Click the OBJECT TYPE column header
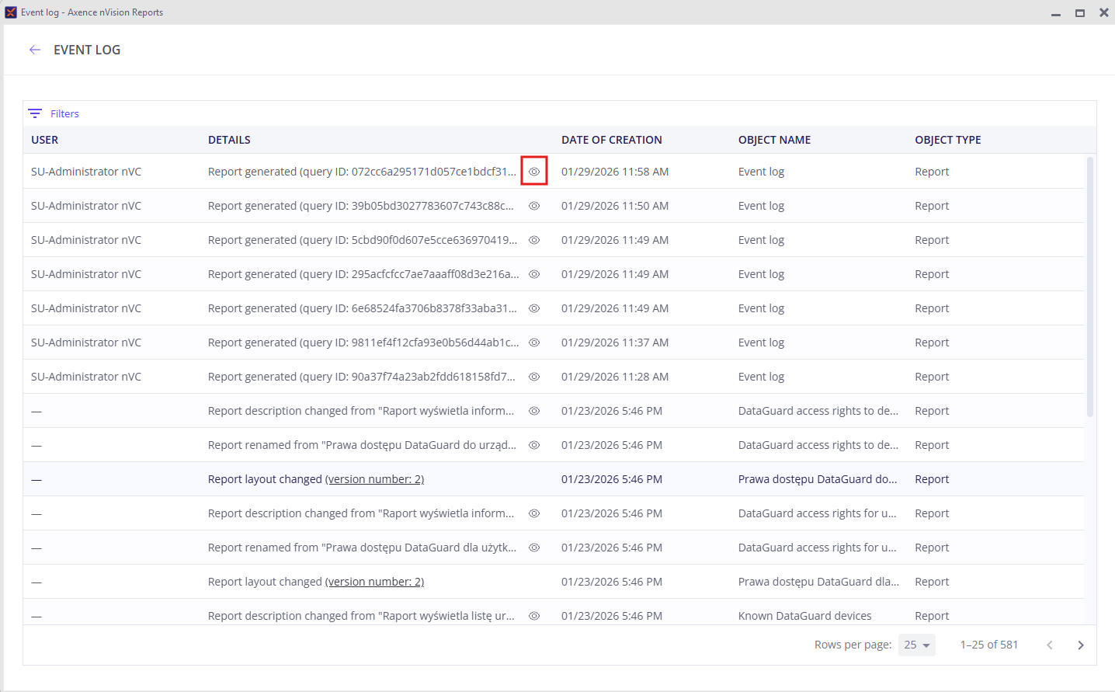The width and height of the screenshot is (1115, 692). point(947,140)
